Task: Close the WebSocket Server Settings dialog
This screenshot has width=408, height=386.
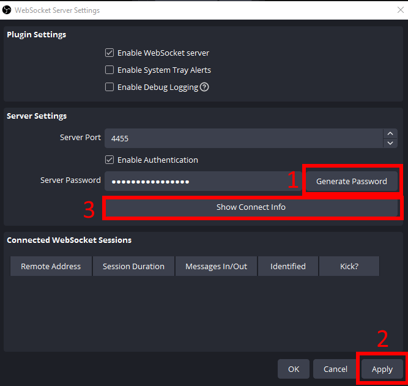Action: 400,10
